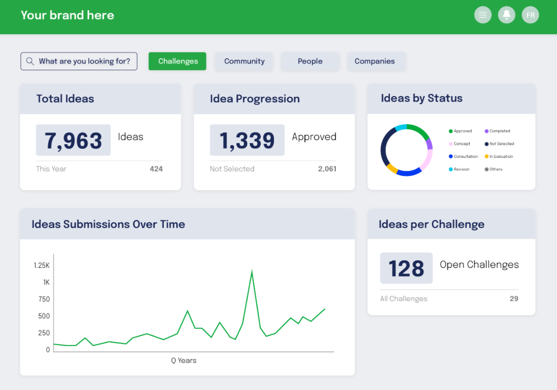Click the '500' y-axis label
557x390 pixels.
pyautogui.click(x=44, y=316)
